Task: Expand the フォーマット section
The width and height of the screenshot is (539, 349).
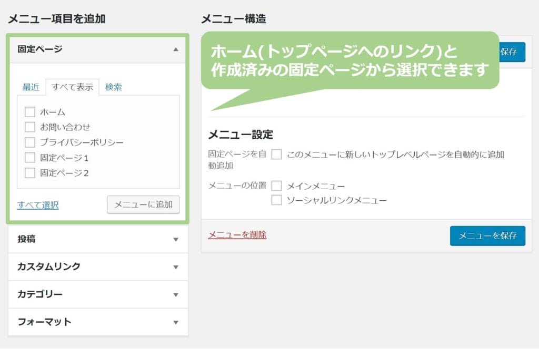Action: coord(176,322)
